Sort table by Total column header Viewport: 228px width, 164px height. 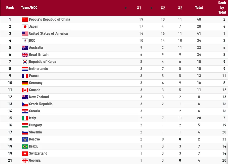point(199,8)
